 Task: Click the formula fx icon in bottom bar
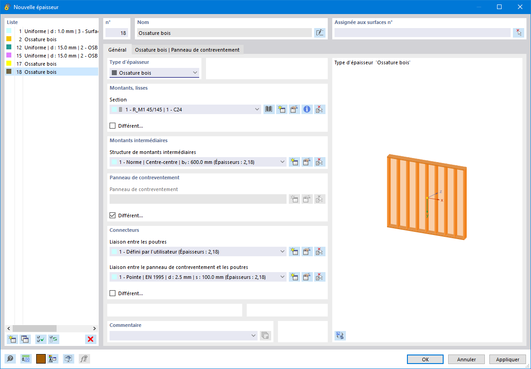coord(84,359)
